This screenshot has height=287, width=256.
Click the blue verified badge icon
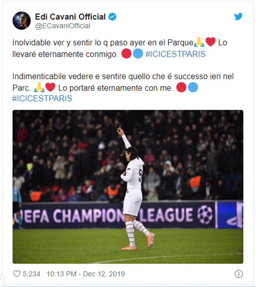(112, 17)
